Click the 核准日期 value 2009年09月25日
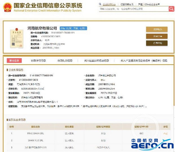The height and width of the screenshot is (152, 175). [106, 89]
